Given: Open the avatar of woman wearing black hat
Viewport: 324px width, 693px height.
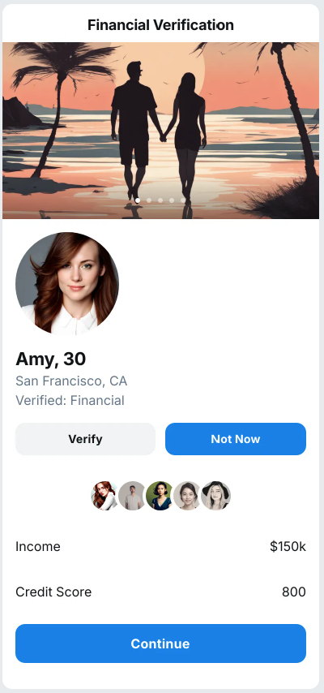Looking at the screenshot, I should [215, 496].
